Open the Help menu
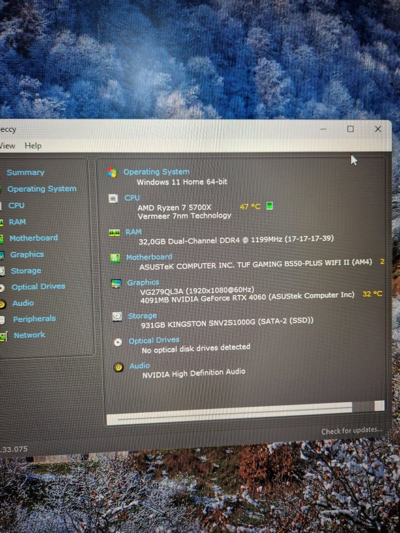 tap(33, 146)
